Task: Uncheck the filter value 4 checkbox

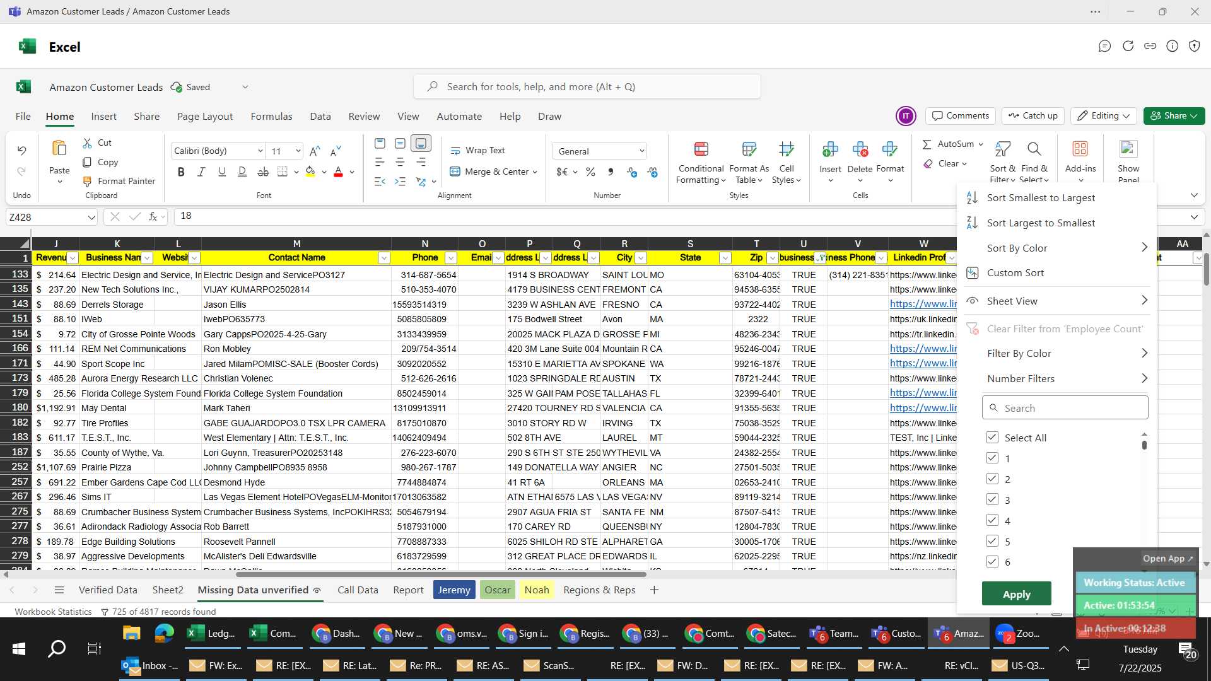Action: click(992, 521)
